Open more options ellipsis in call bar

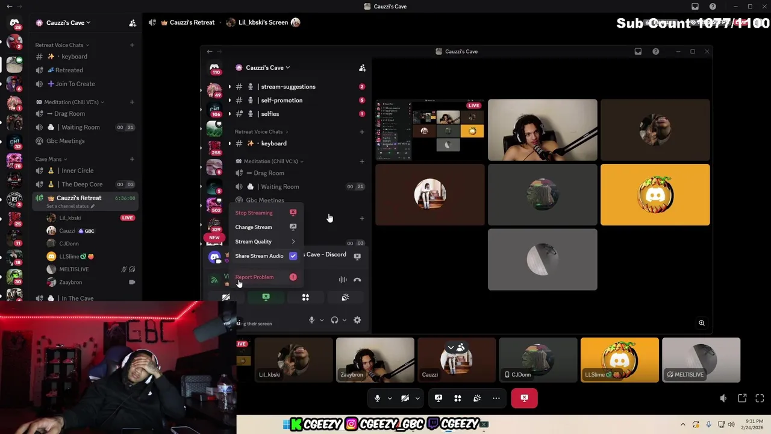[x=496, y=398]
